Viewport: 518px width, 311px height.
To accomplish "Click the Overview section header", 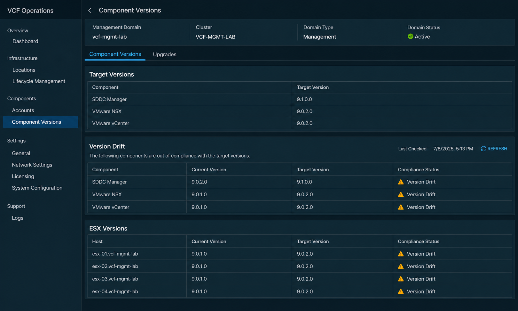I will (x=18, y=31).
